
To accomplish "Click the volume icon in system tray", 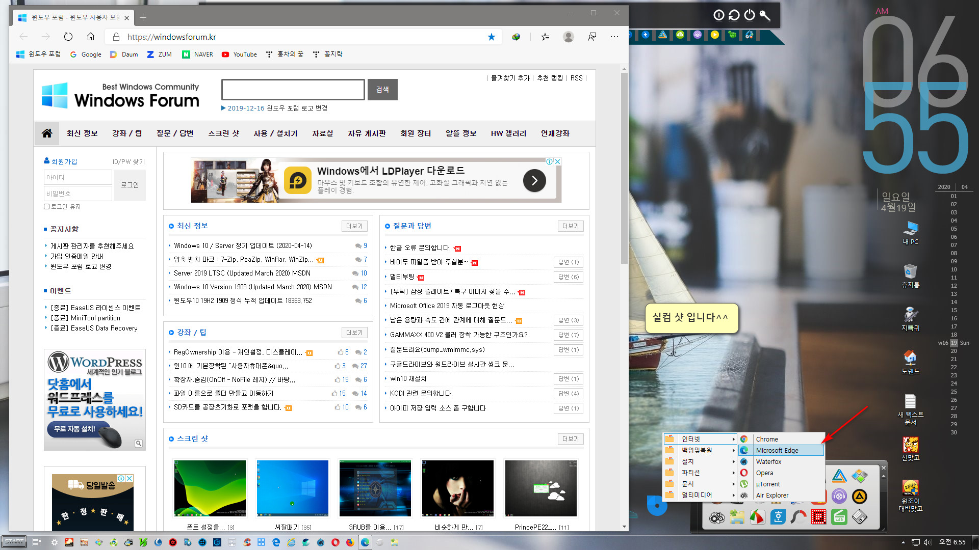I will [928, 542].
